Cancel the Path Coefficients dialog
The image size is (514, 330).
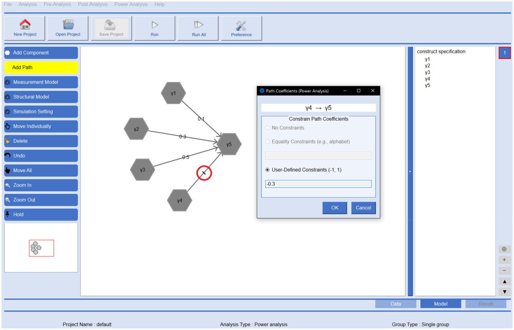pos(363,208)
